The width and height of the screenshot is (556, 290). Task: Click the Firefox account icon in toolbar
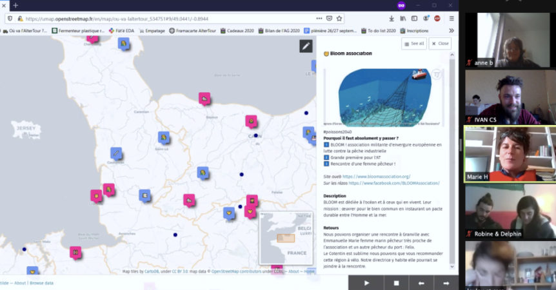[x=426, y=19]
